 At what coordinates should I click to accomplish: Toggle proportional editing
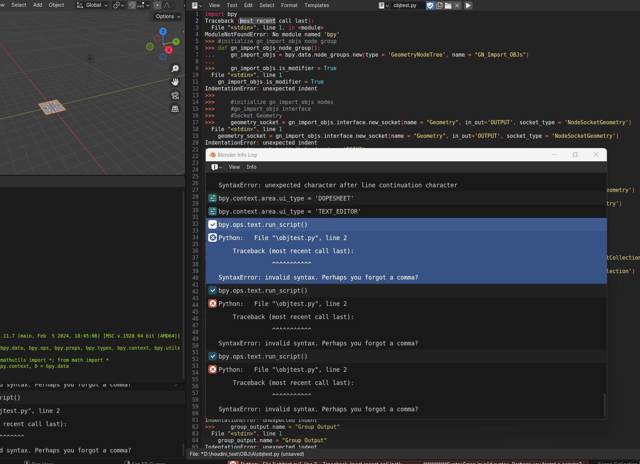[x=157, y=5]
